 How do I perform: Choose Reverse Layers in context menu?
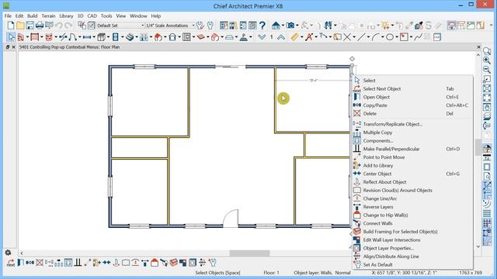[x=412, y=207]
